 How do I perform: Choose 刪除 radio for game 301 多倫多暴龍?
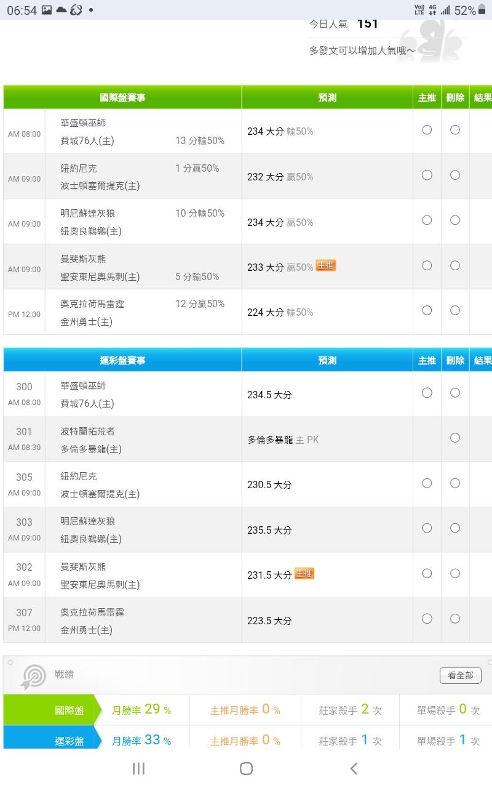[x=455, y=438]
